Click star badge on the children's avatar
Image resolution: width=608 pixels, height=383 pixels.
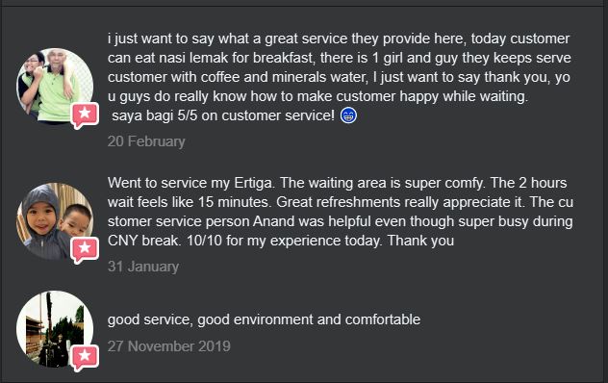(x=85, y=249)
